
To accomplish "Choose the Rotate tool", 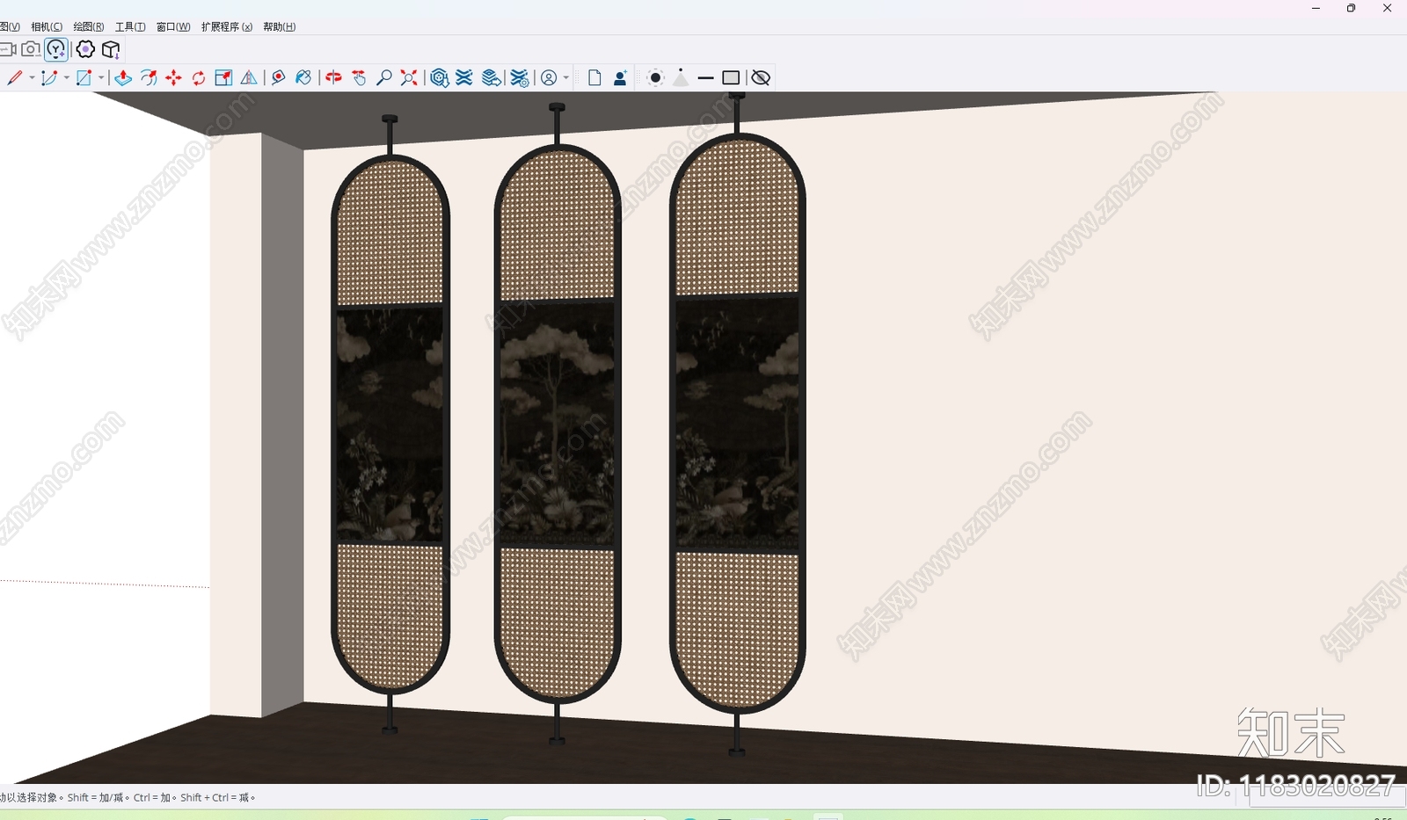I will (199, 77).
